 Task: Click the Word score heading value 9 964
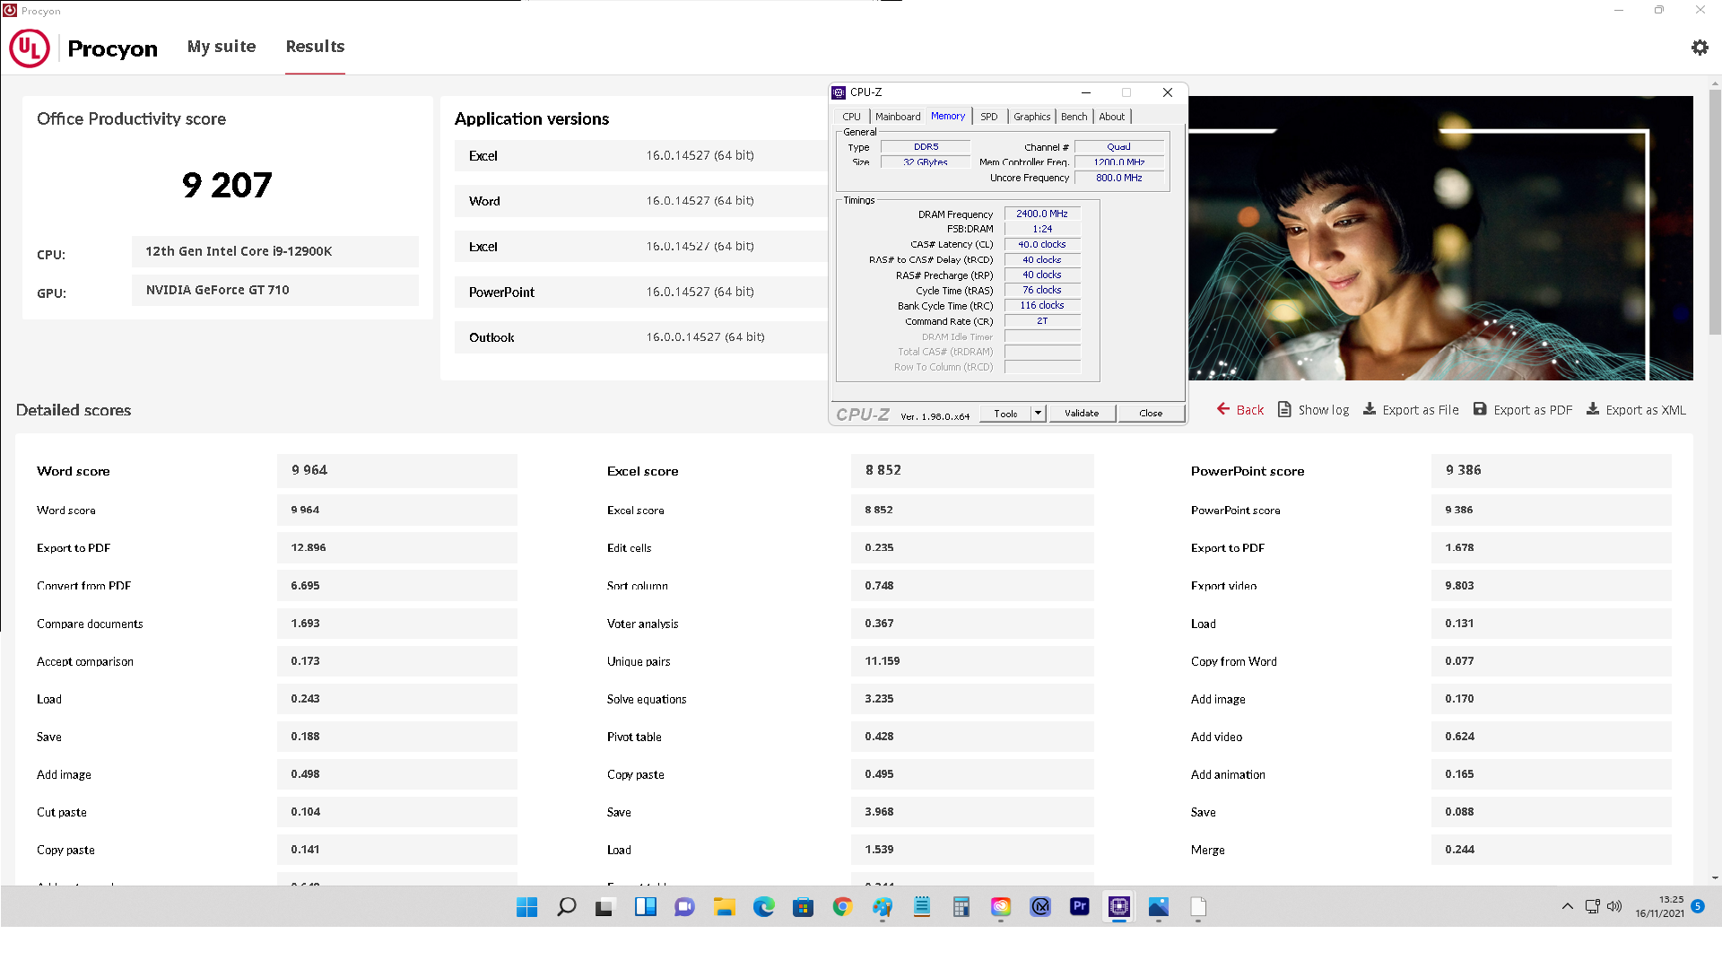(397, 470)
